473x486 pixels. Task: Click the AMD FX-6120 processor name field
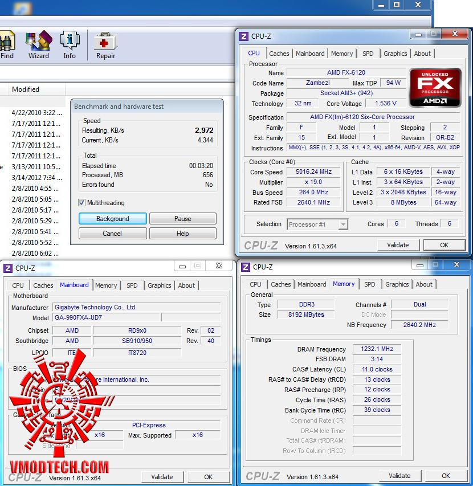346,72
